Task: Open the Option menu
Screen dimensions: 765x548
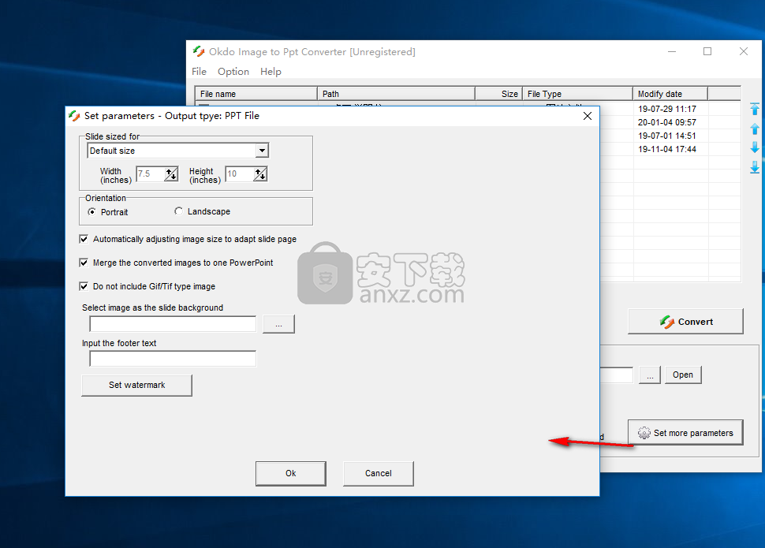Action: 233,72
